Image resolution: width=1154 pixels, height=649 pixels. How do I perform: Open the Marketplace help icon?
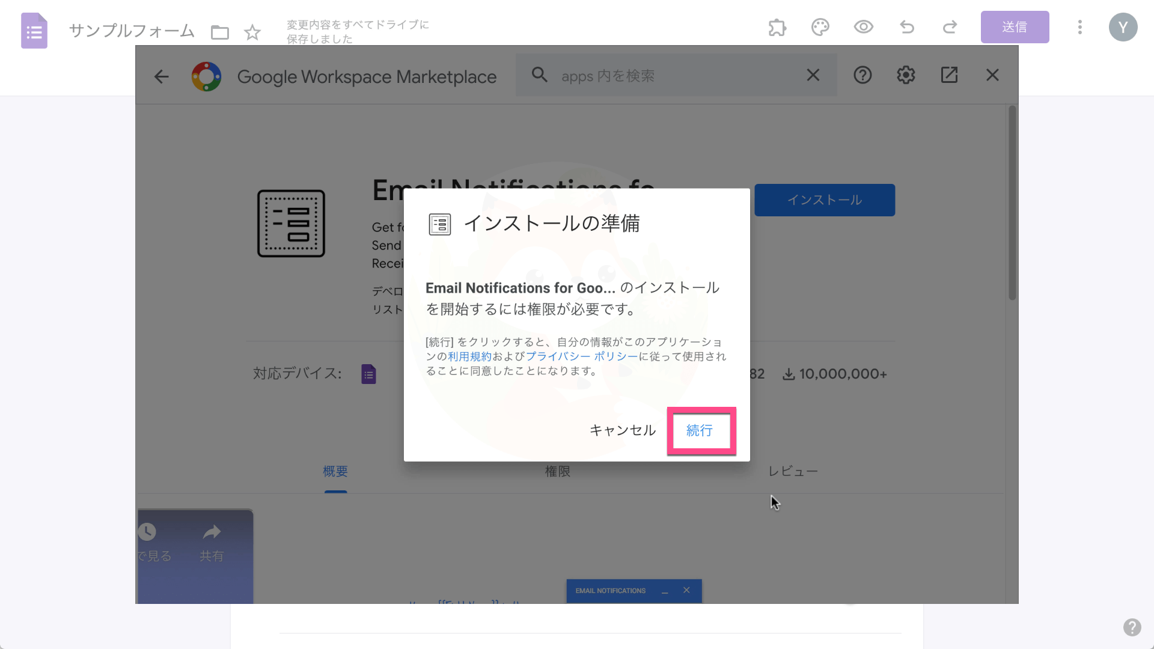tap(862, 75)
